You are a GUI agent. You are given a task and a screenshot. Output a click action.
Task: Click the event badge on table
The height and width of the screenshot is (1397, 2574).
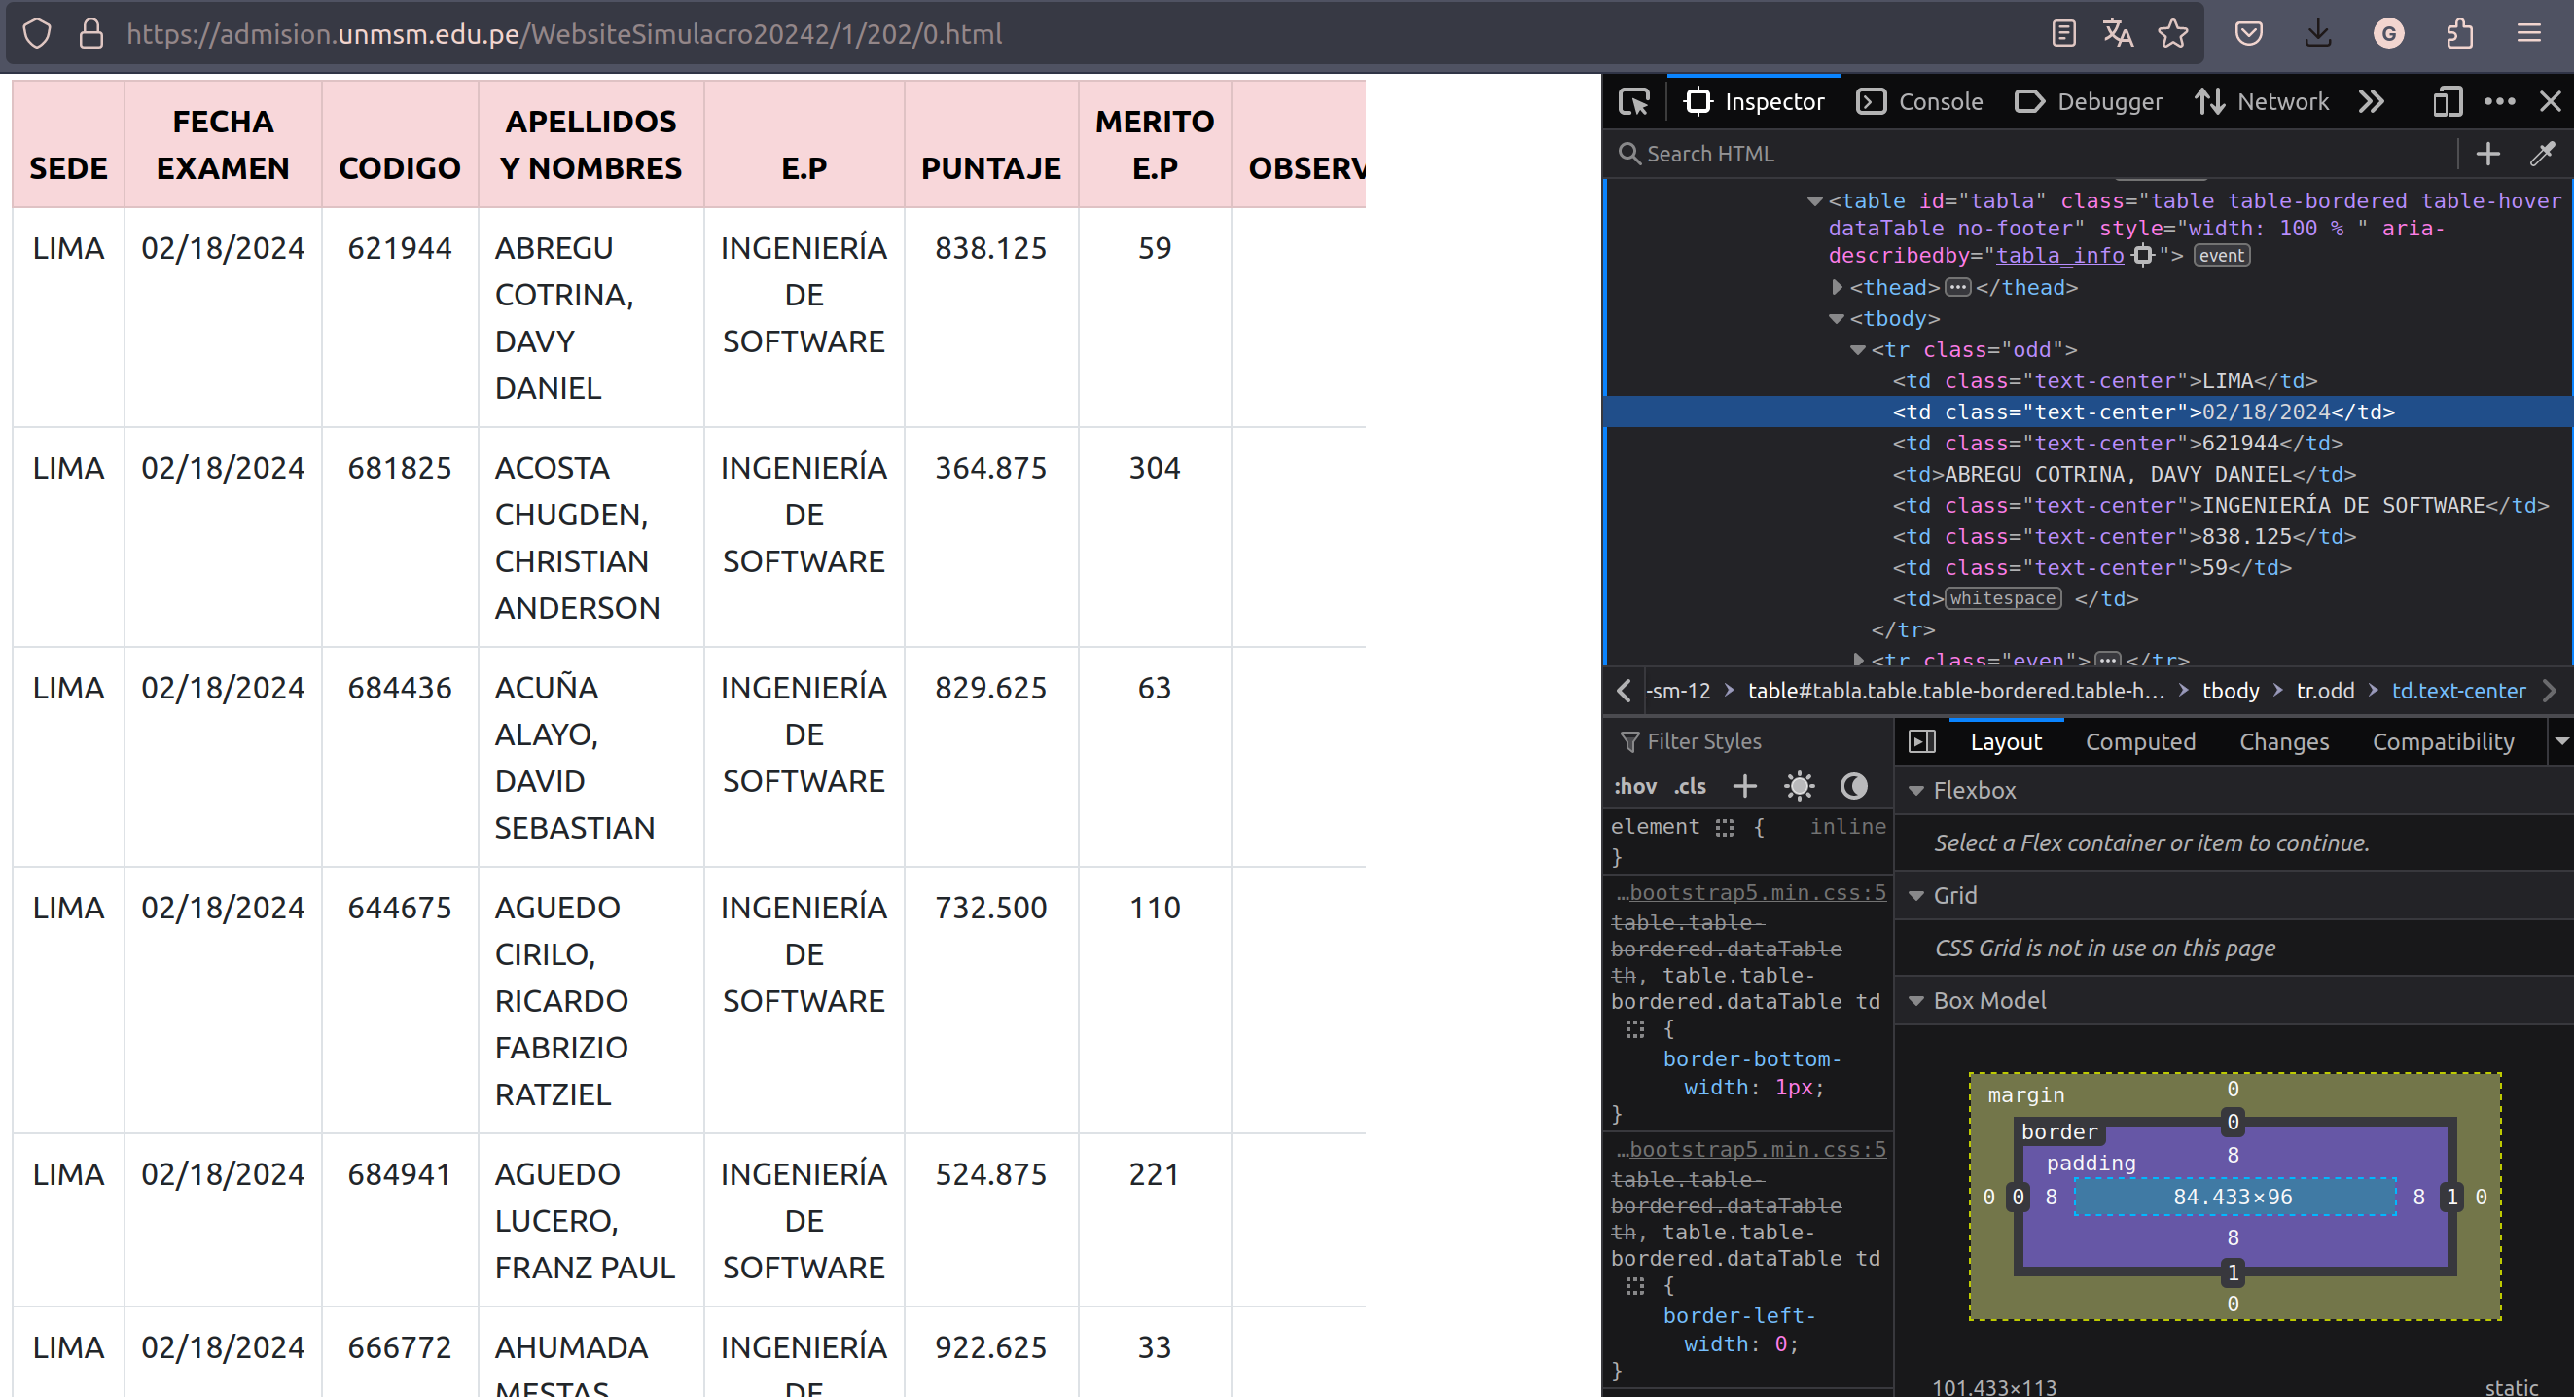(2221, 256)
